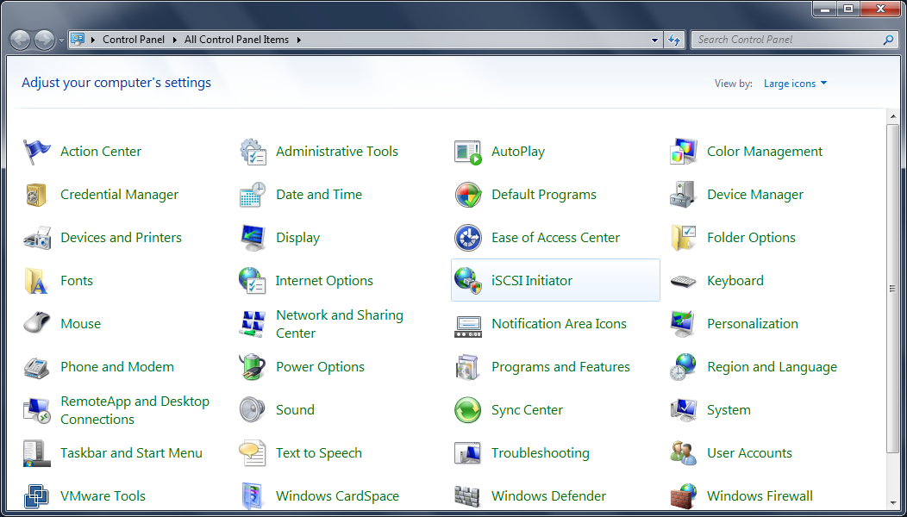Open the Taskbar and Start Menu icon
This screenshot has width=907, height=517.
37,453
